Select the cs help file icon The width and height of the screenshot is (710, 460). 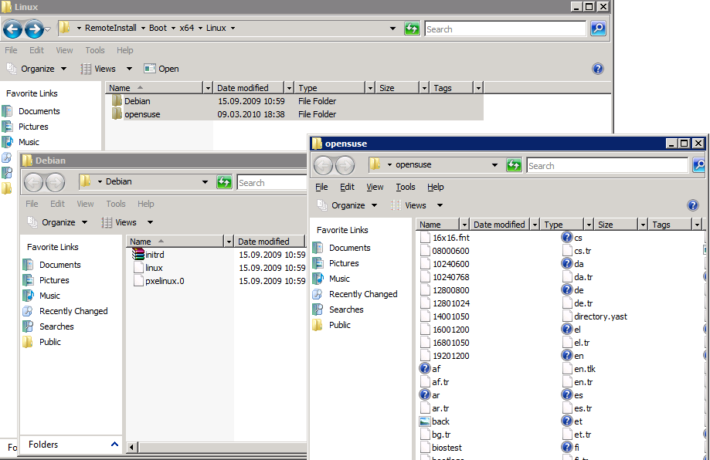tap(567, 237)
